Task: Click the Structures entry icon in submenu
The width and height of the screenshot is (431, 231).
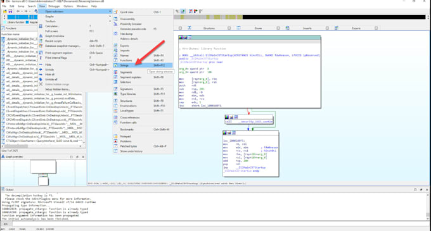Action: pos(116,101)
